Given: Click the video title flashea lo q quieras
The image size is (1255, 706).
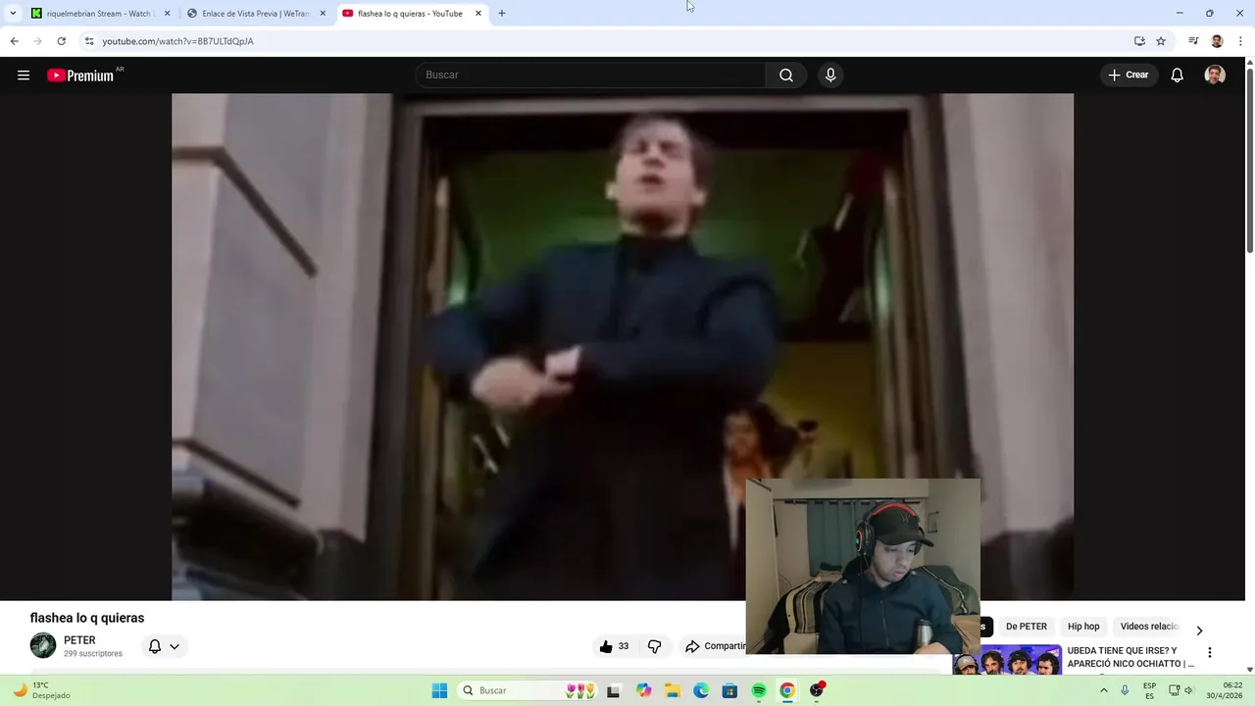Looking at the screenshot, I should click(87, 618).
